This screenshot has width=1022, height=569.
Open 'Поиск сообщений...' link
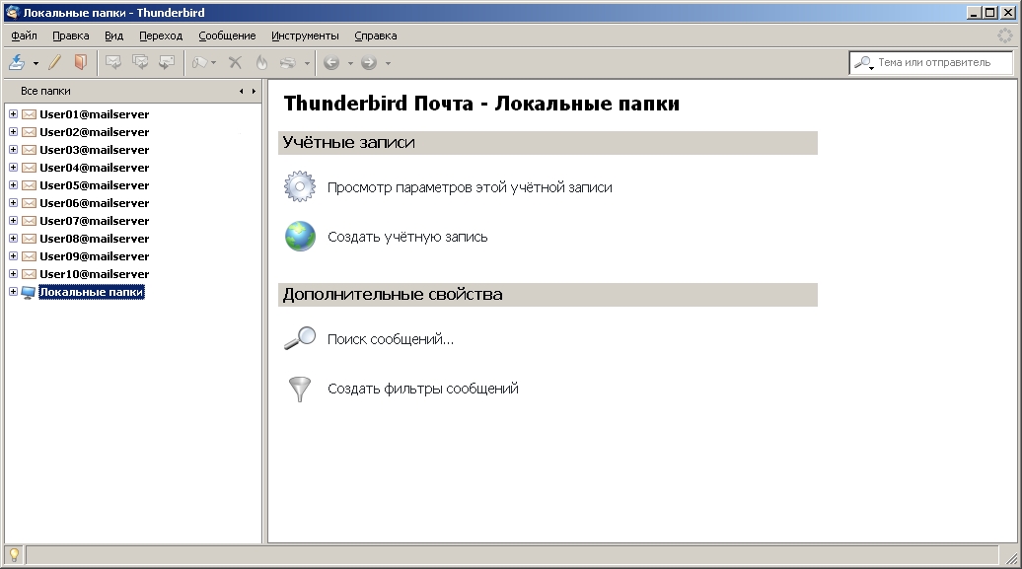[x=391, y=339]
